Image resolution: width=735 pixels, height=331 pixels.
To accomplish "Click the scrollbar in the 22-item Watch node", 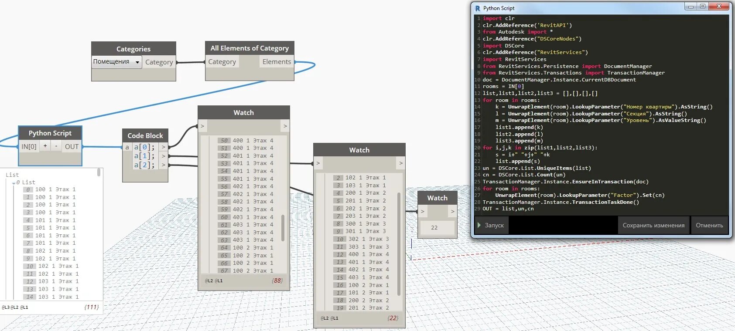I will click(399, 244).
